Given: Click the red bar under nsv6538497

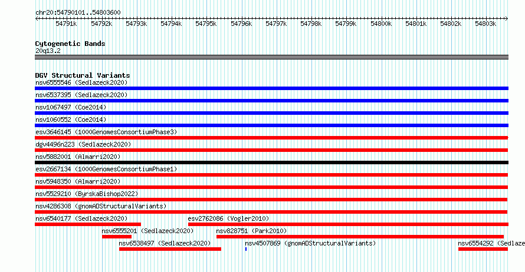Looking at the screenshot, I should click(170, 249).
